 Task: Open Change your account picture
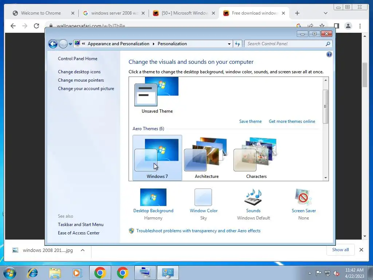click(x=86, y=88)
